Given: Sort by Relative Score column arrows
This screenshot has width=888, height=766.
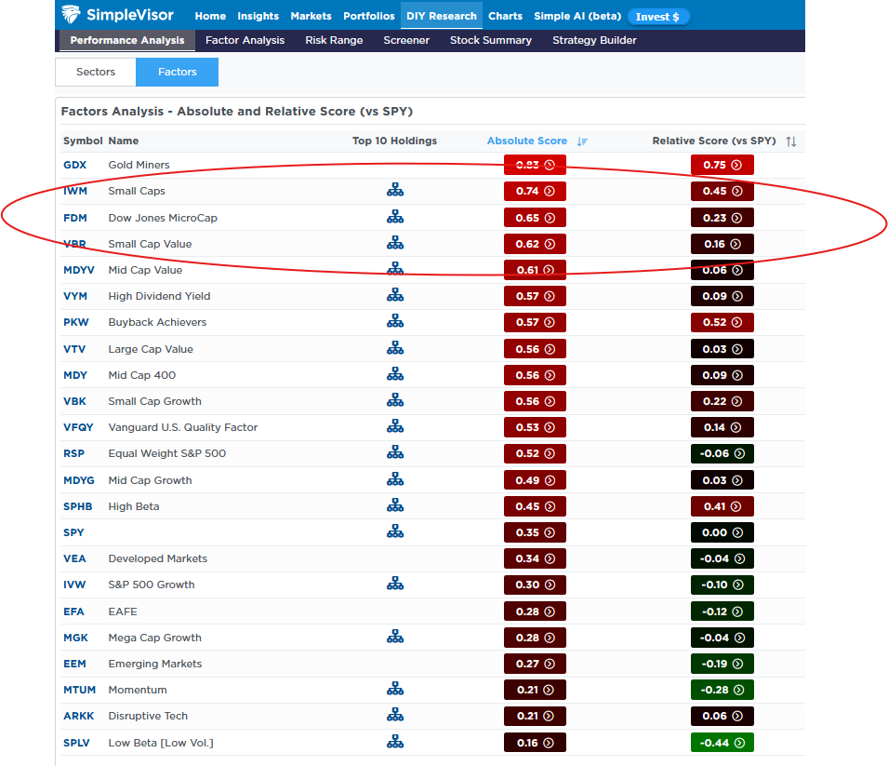Looking at the screenshot, I should click(x=790, y=141).
